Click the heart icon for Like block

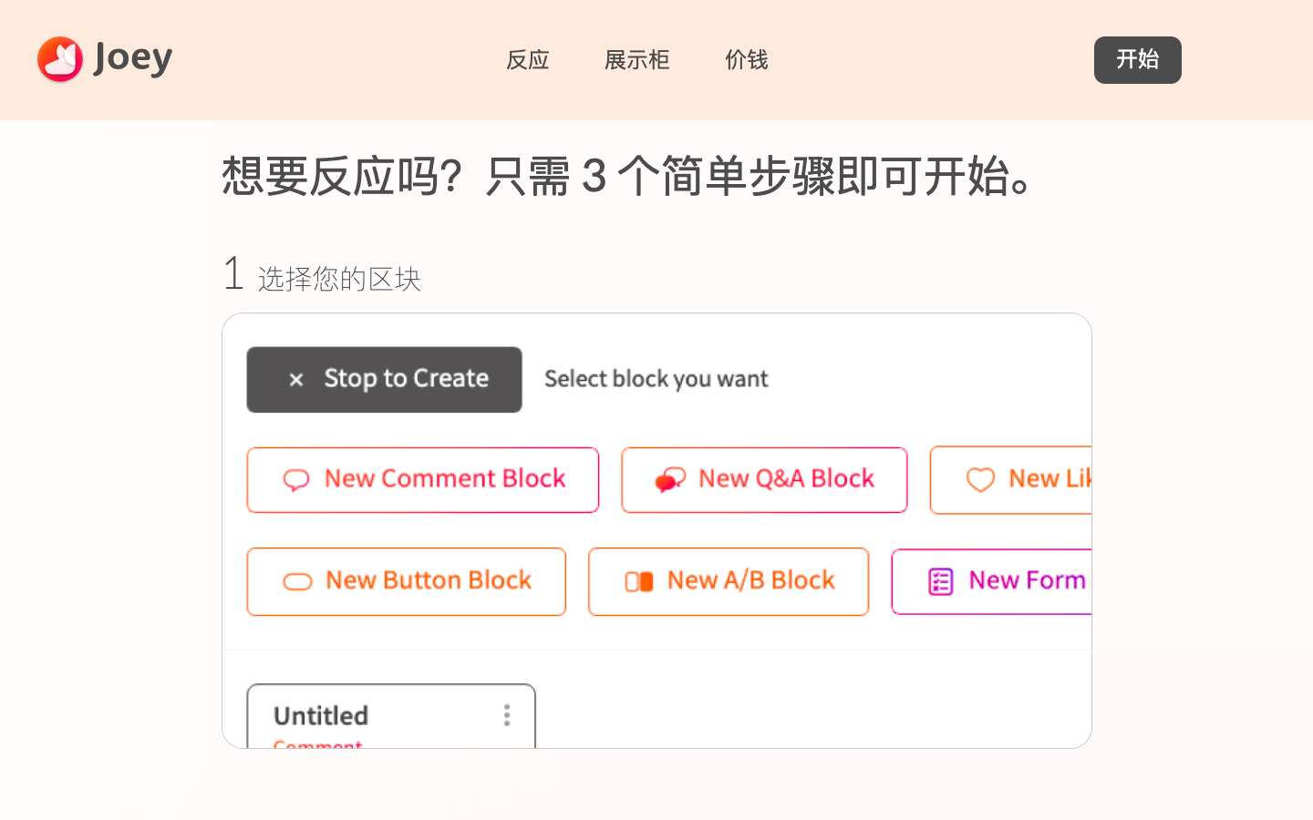(x=980, y=480)
